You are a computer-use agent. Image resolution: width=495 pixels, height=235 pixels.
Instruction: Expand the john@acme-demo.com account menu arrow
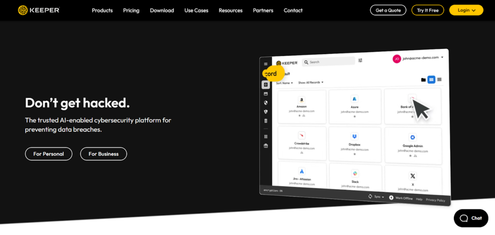click(x=442, y=57)
